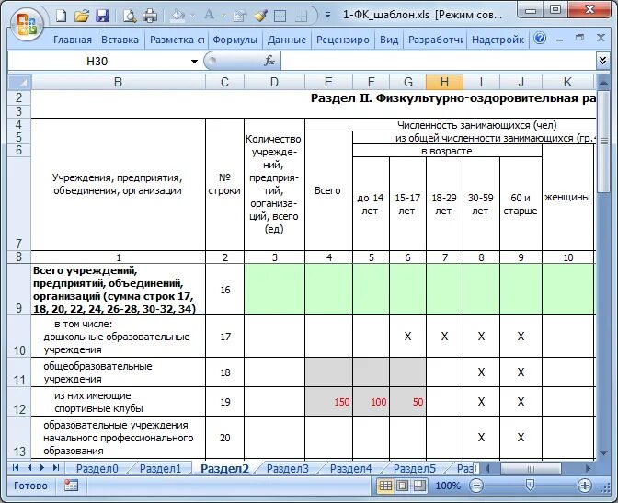Image resolution: width=618 pixels, height=503 pixels.
Task: Click the macro recording icon in status bar
Action: coord(71,486)
